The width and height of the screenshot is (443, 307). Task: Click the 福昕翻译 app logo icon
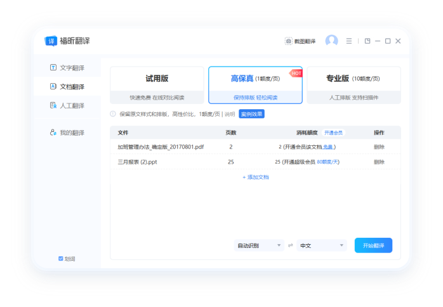(51, 41)
